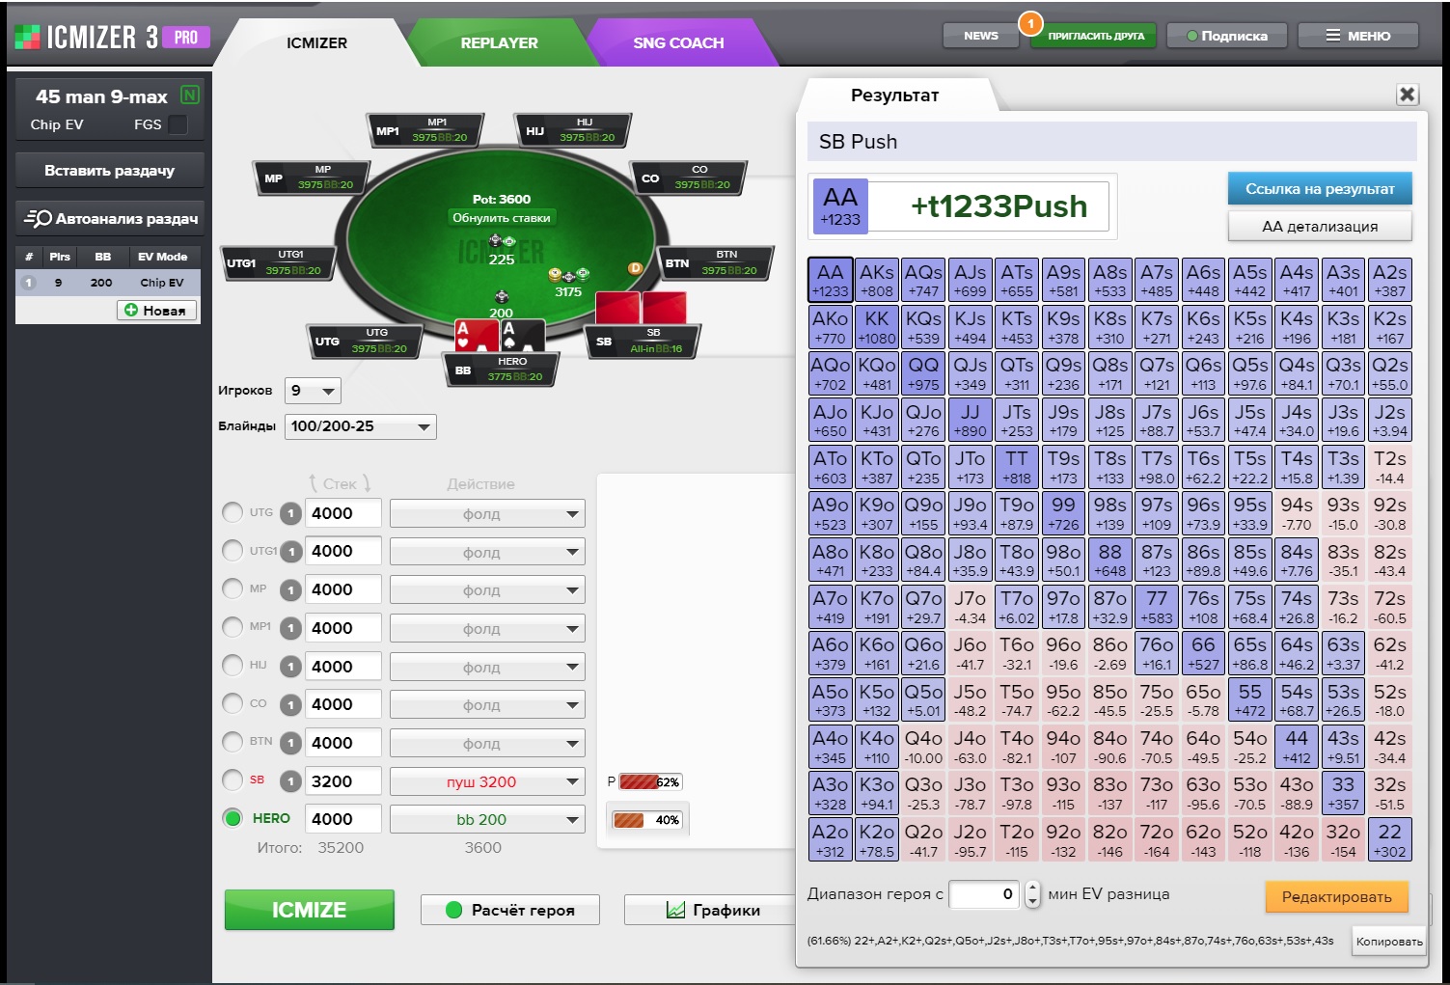Click Вставить раздачу button
Image resolution: width=1450 pixels, height=985 pixels.
(109, 171)
